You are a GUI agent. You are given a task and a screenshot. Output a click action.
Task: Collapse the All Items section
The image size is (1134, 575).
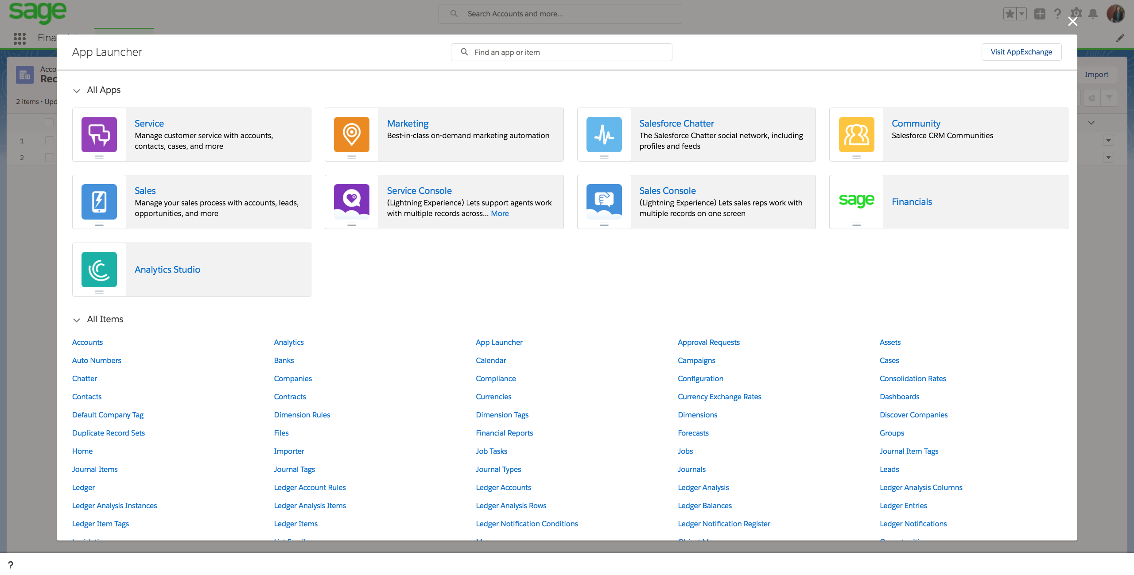click(x=77, y=320)
